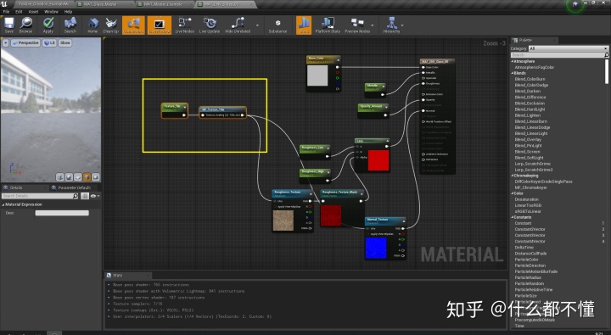The height and width of the screenshot is (335, 611).
Task: Click the viewport Show button
Action: (x=65, y=43)
